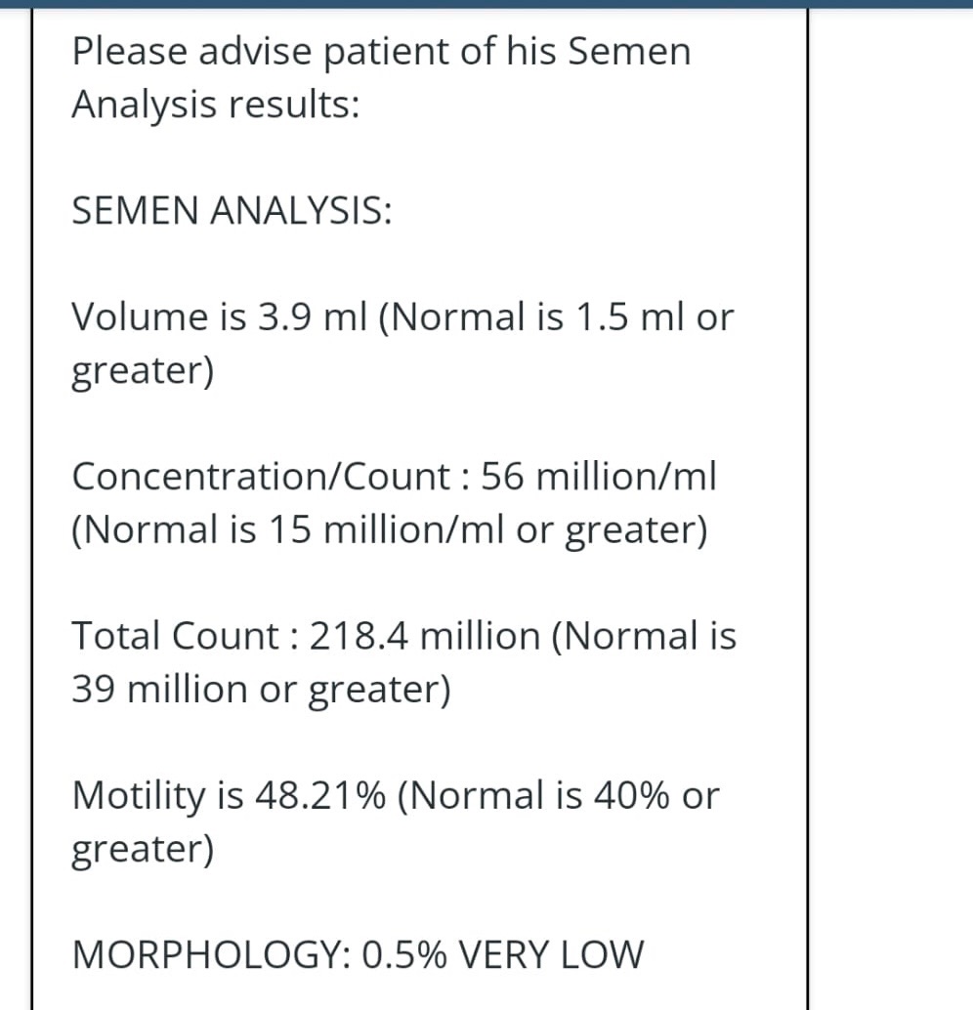Click the 'SEMEN ANALYSIS:' heading text
This screenshot has width=973, height=1010.
pyautogui.click(x=232, y=211)
